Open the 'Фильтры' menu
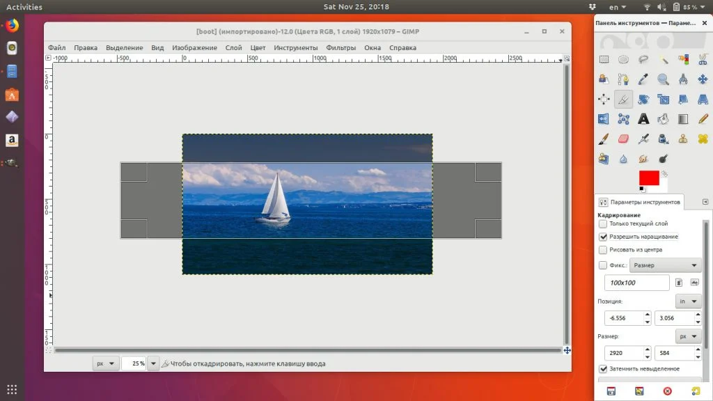 coord(340,47)
